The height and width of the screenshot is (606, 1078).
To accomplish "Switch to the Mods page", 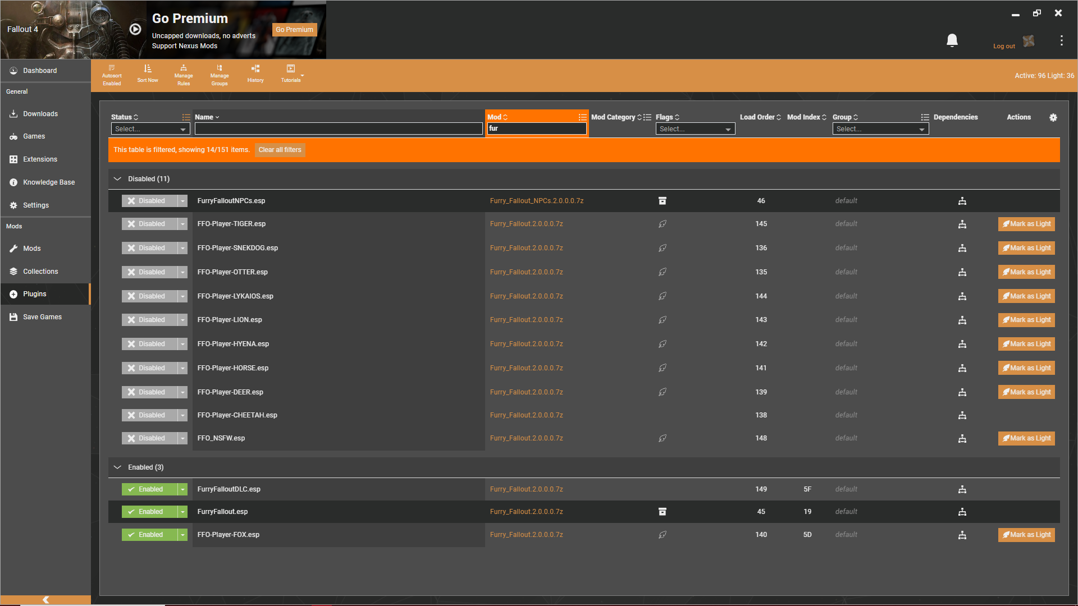I will (45, 249).
